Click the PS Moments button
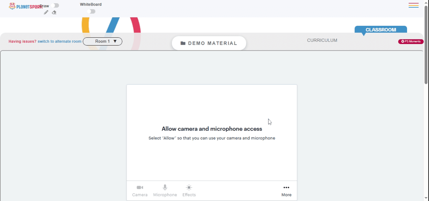429x201 pixels. pyautogui.click(x=411, y=42)
